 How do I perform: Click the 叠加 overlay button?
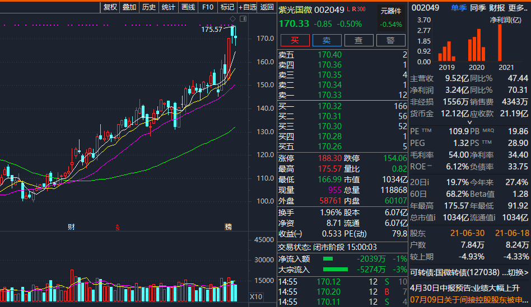pyautogui.click(x=129, y=7)
